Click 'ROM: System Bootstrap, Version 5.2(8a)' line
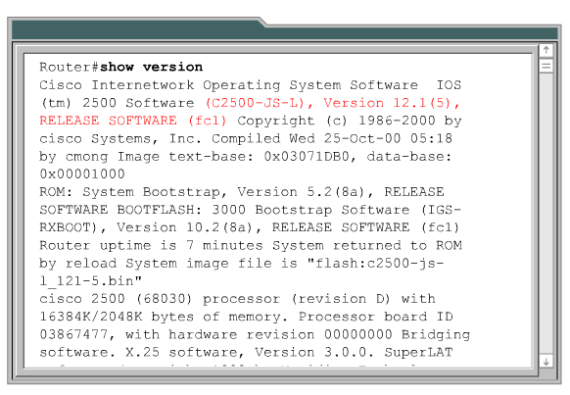The width and height of the screenshot is (570, 395). pos(202,192)
